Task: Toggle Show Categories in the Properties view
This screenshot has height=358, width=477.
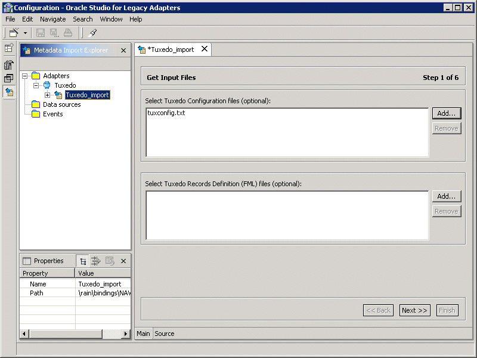Action: 83,261
